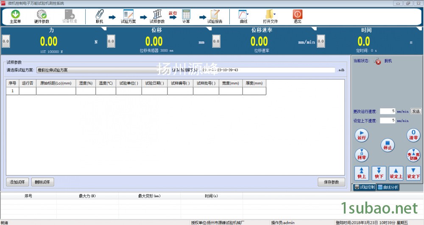The height and width of the screenshot is (225, 424).
Task: Switch to the 试验控制 tab
Action: [x=365, y=187]
